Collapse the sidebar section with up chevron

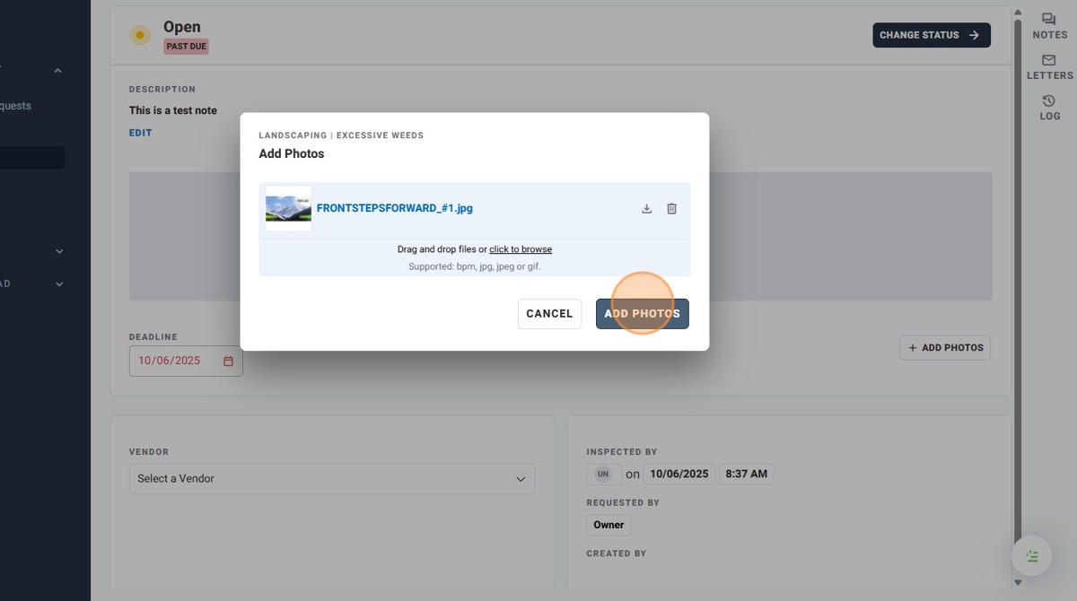(x=57, y=71)
